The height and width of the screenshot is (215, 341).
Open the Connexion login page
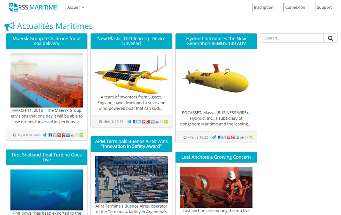point(295,7)
